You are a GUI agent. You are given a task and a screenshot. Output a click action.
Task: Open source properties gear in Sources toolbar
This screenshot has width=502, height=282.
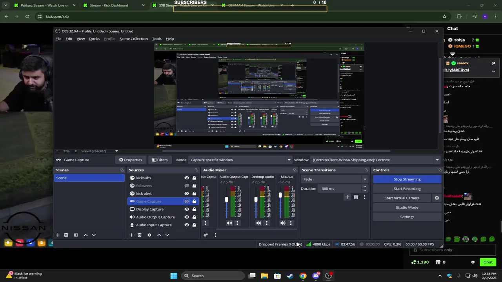(x=149, y=235)
